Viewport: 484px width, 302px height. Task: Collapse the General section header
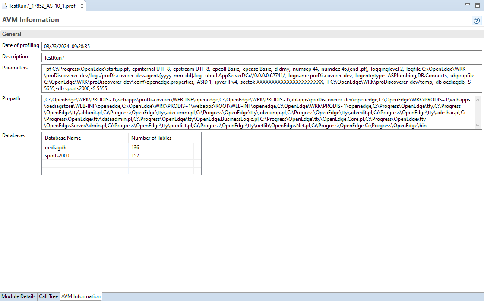tap(12, 34)
